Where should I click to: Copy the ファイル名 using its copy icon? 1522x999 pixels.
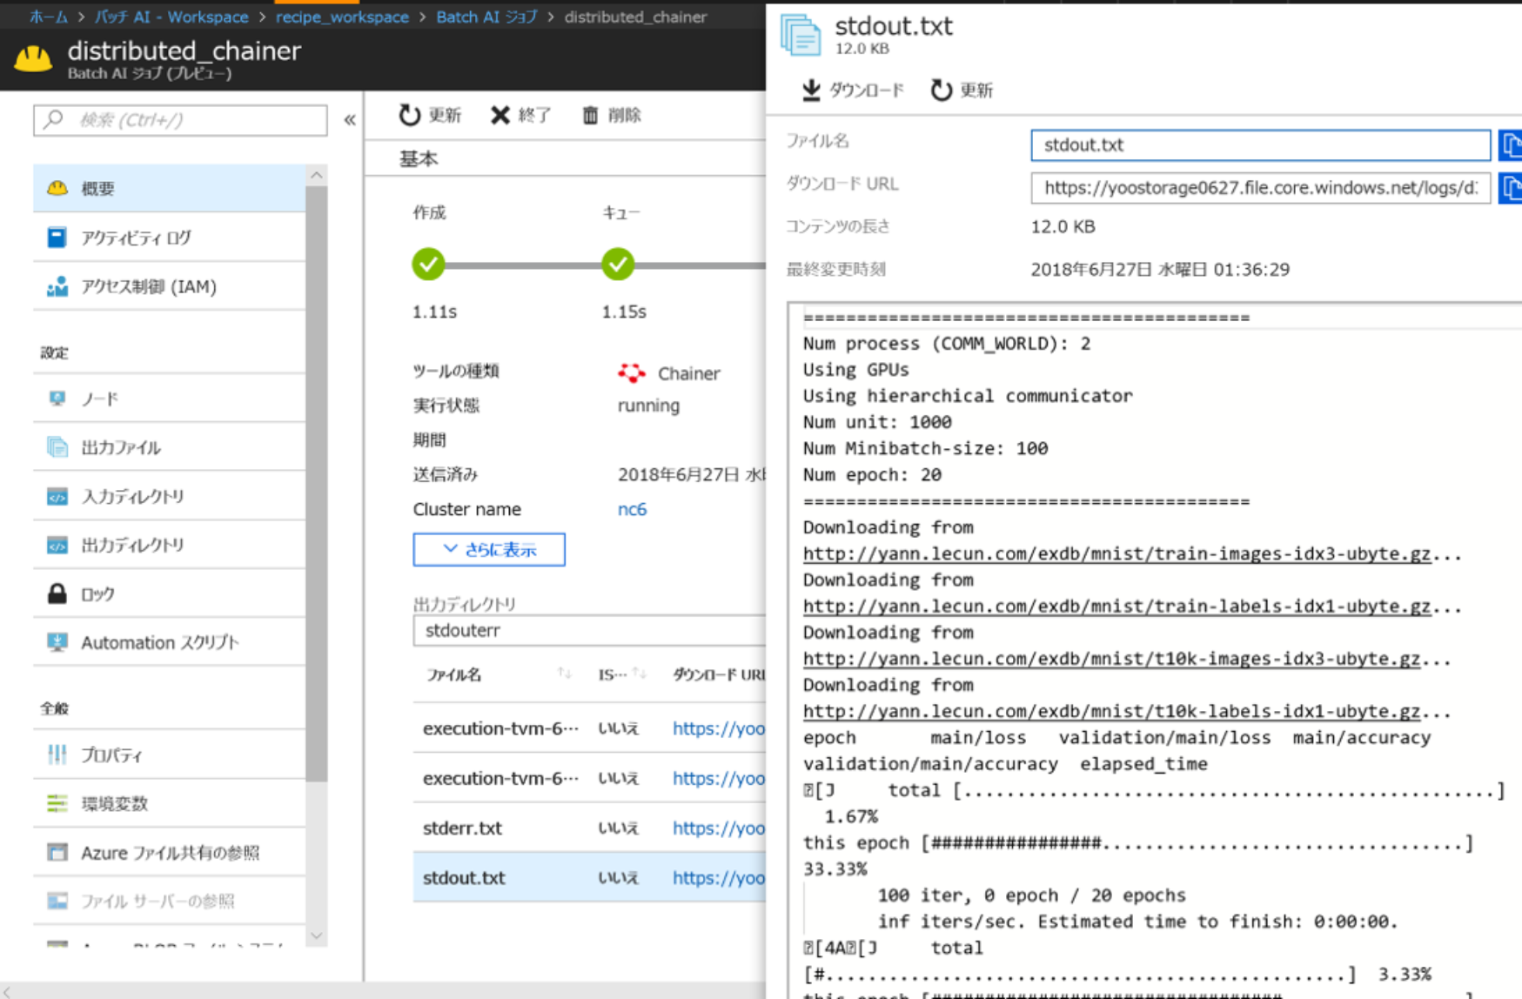pos(1512,145)
